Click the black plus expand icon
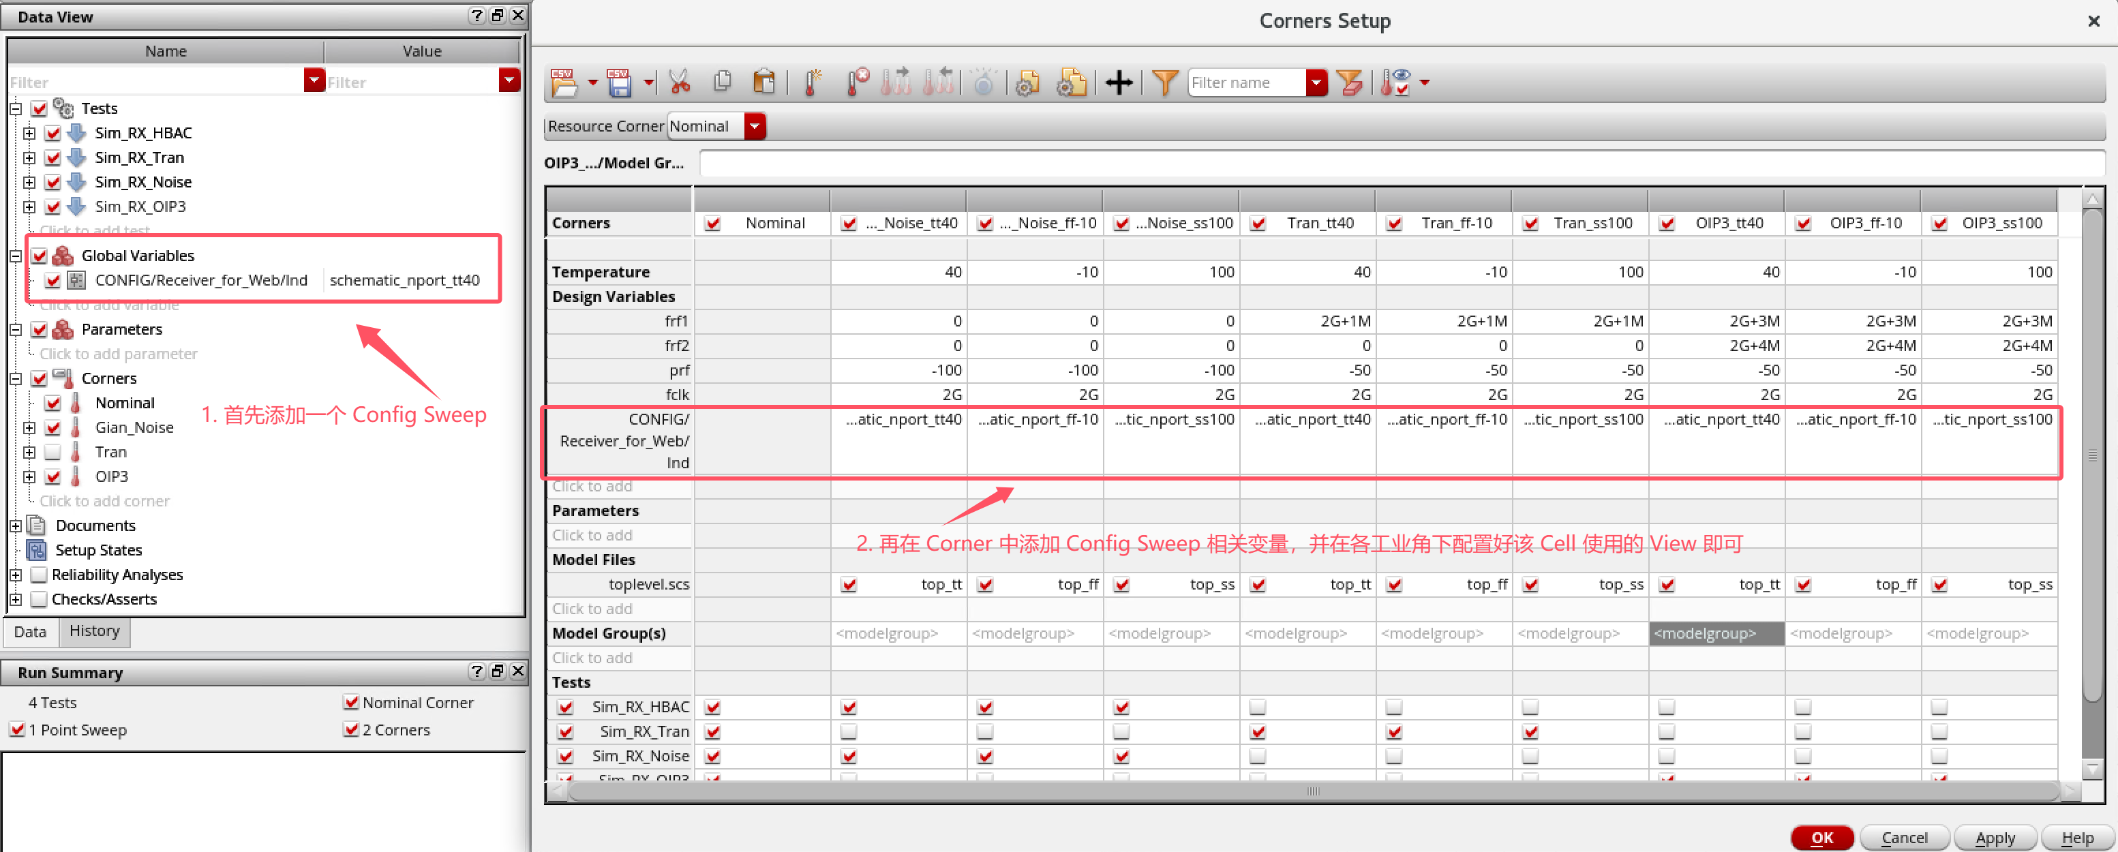2118x852 pixels. click(1118, 82)
